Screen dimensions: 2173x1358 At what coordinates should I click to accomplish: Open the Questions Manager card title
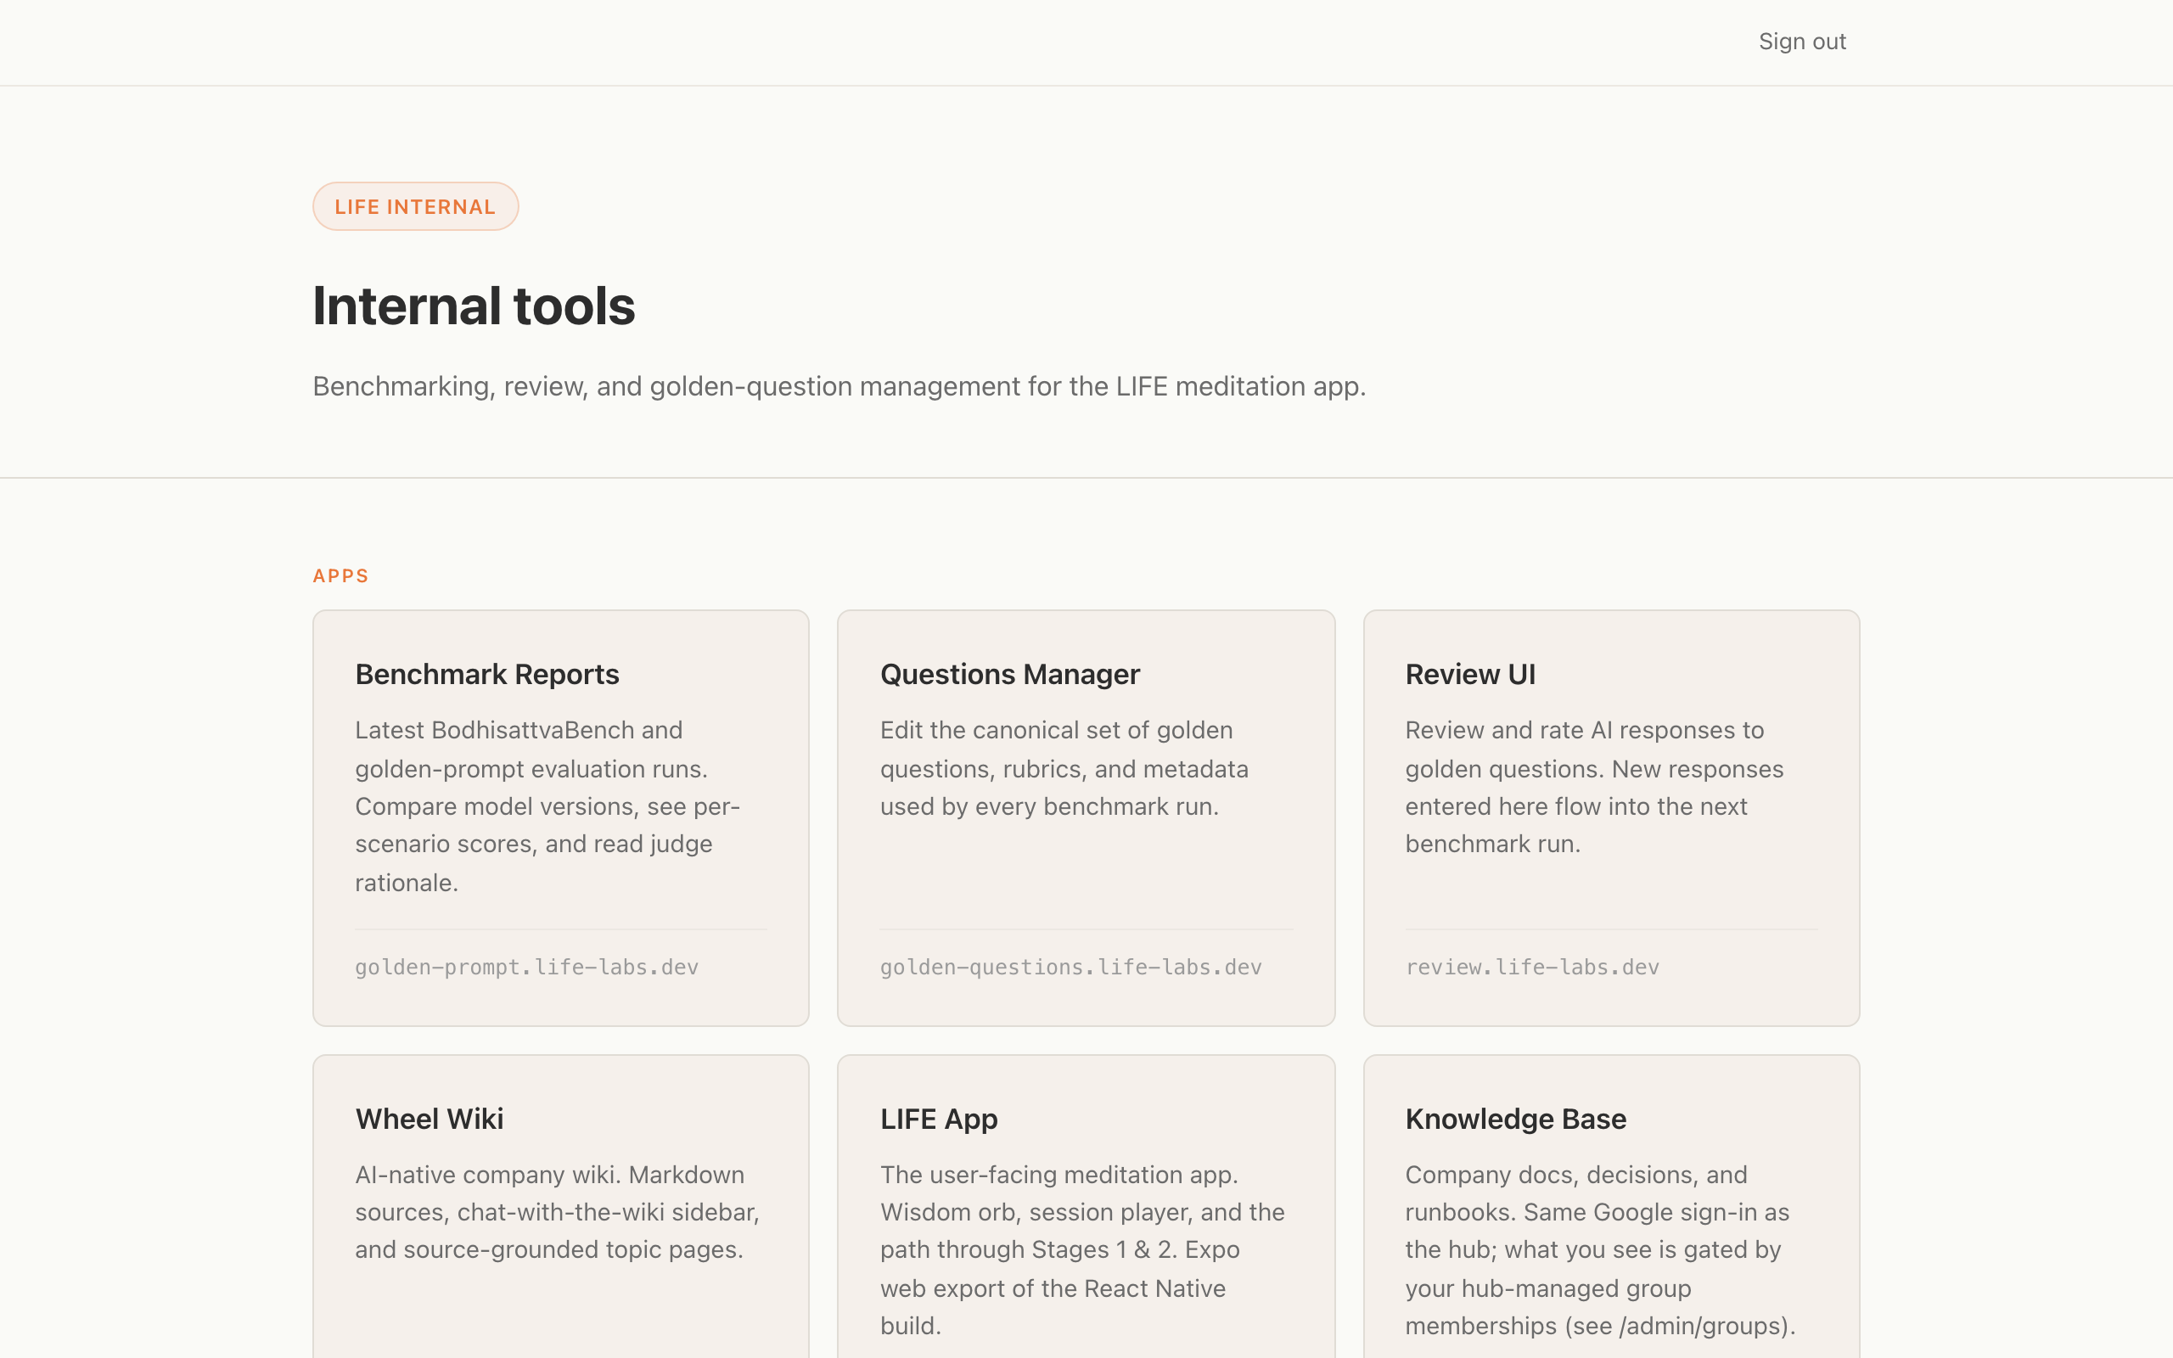(x=1009, y=675)
